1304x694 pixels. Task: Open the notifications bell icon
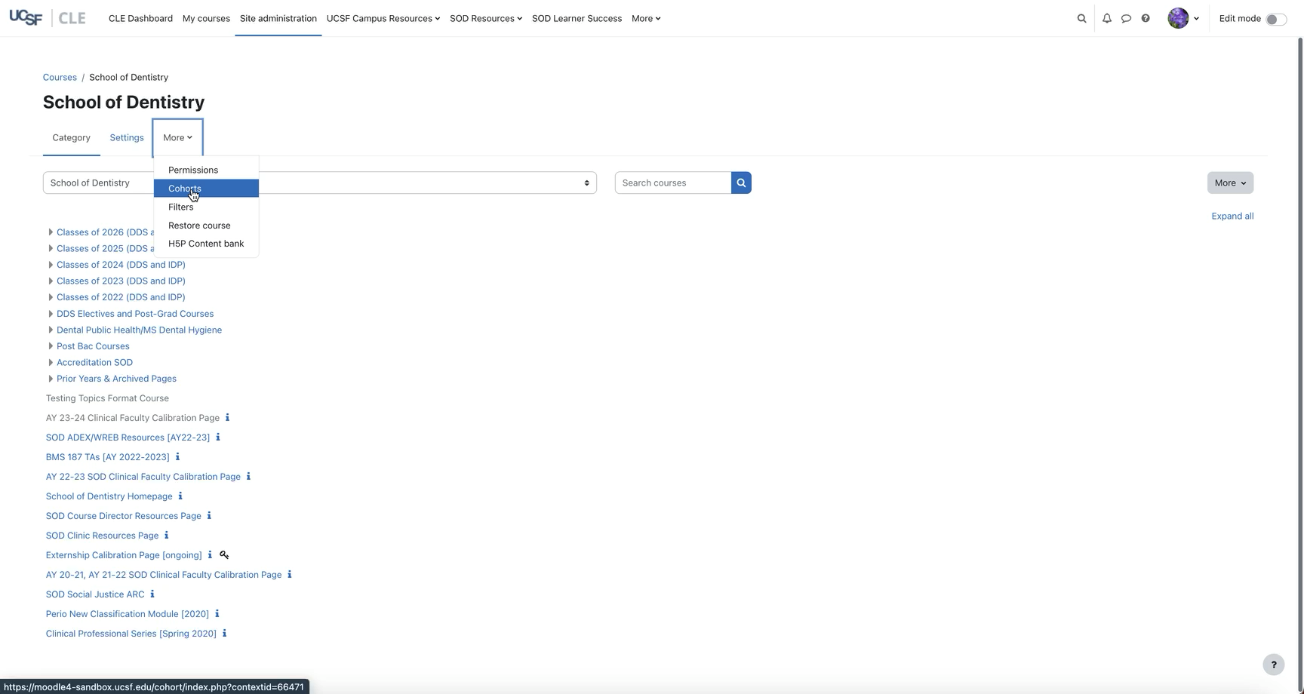click(x=1106, y=18)
